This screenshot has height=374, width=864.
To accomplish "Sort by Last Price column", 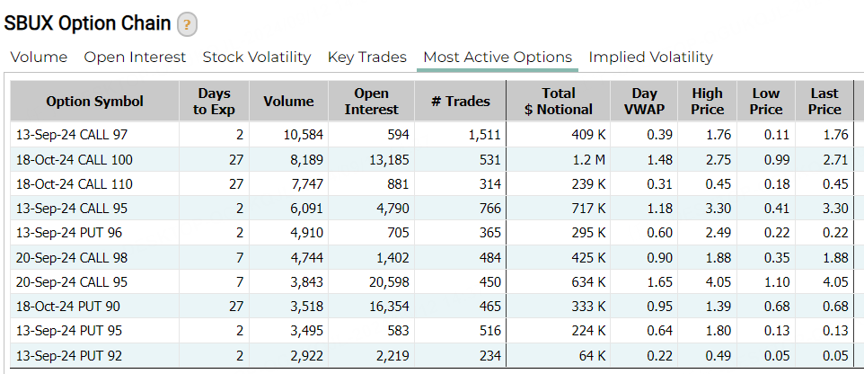I will pyautogui.click(x=824, y=102).
